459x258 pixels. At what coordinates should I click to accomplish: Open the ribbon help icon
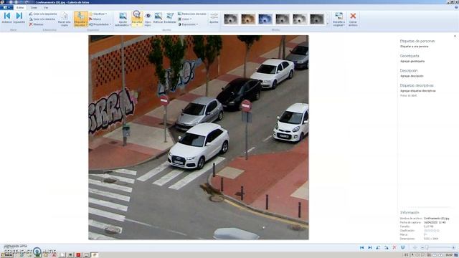pyautogui.click(x=456, y=7)
